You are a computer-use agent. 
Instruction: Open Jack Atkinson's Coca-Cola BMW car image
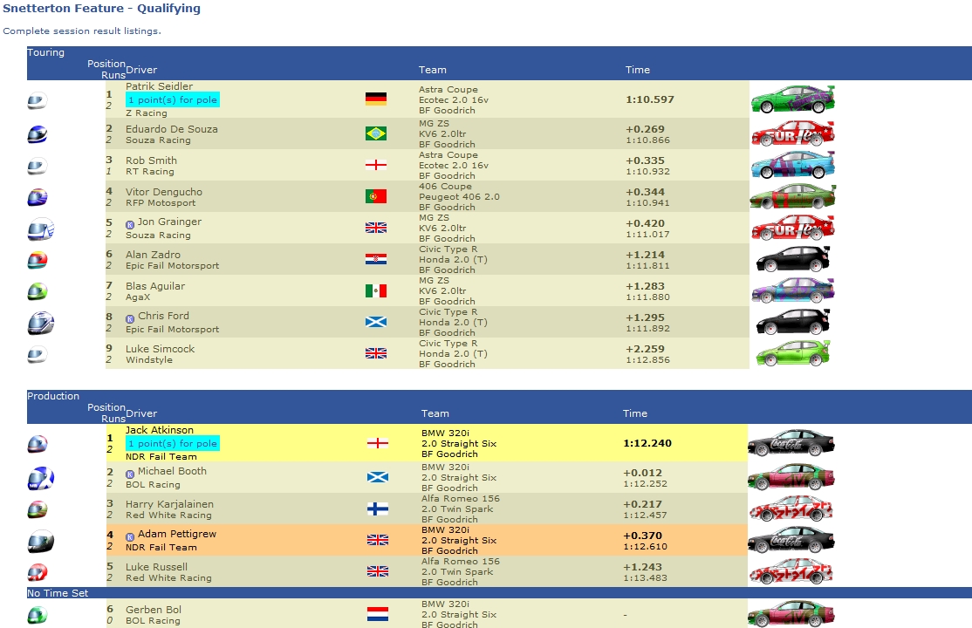point(791,442)
